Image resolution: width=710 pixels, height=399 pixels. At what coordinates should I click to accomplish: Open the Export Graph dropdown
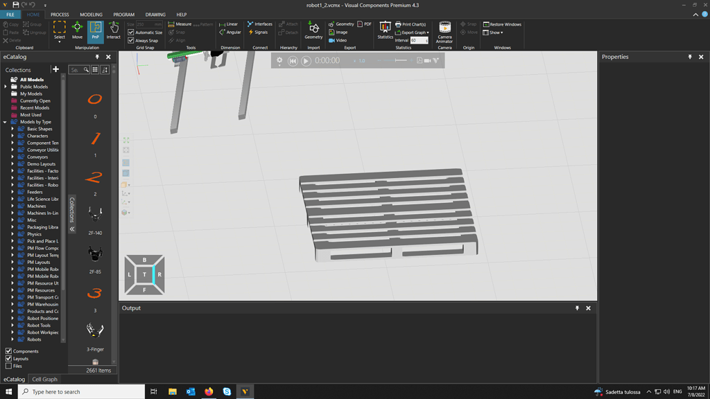428,32
